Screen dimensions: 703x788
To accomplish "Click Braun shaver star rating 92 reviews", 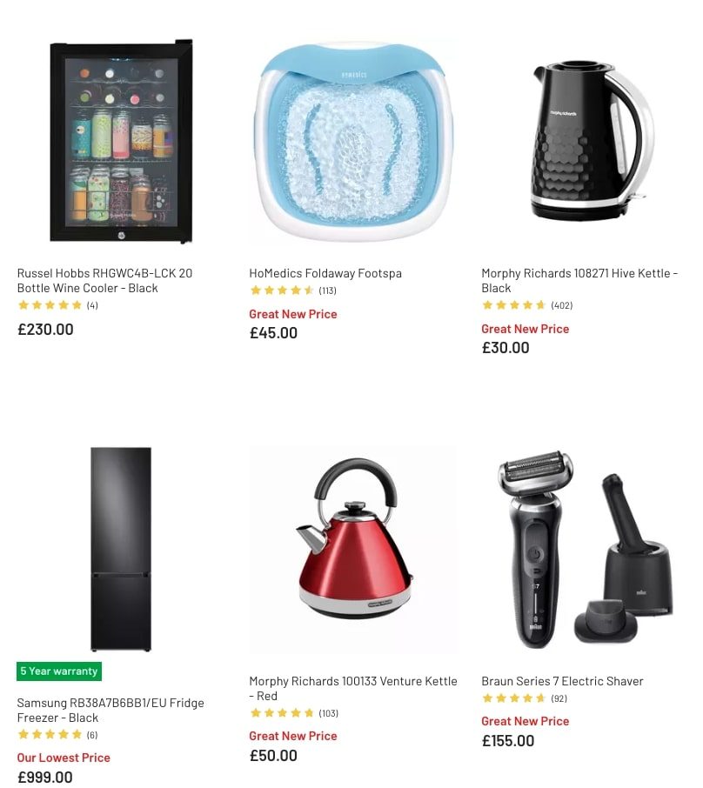I will (525, 698).
